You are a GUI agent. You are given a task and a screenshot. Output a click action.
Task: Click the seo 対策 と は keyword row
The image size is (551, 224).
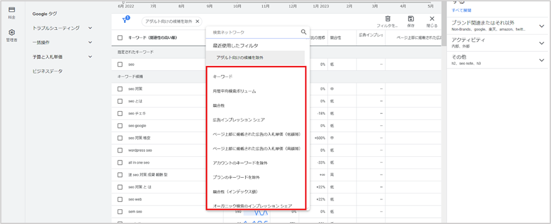point(139,187)
